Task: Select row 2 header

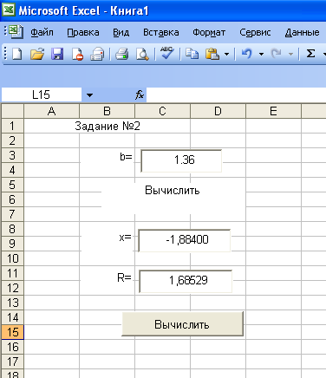Action: click(12, 140)
